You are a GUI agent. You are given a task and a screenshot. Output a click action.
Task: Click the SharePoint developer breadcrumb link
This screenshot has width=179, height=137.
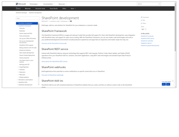21,13
